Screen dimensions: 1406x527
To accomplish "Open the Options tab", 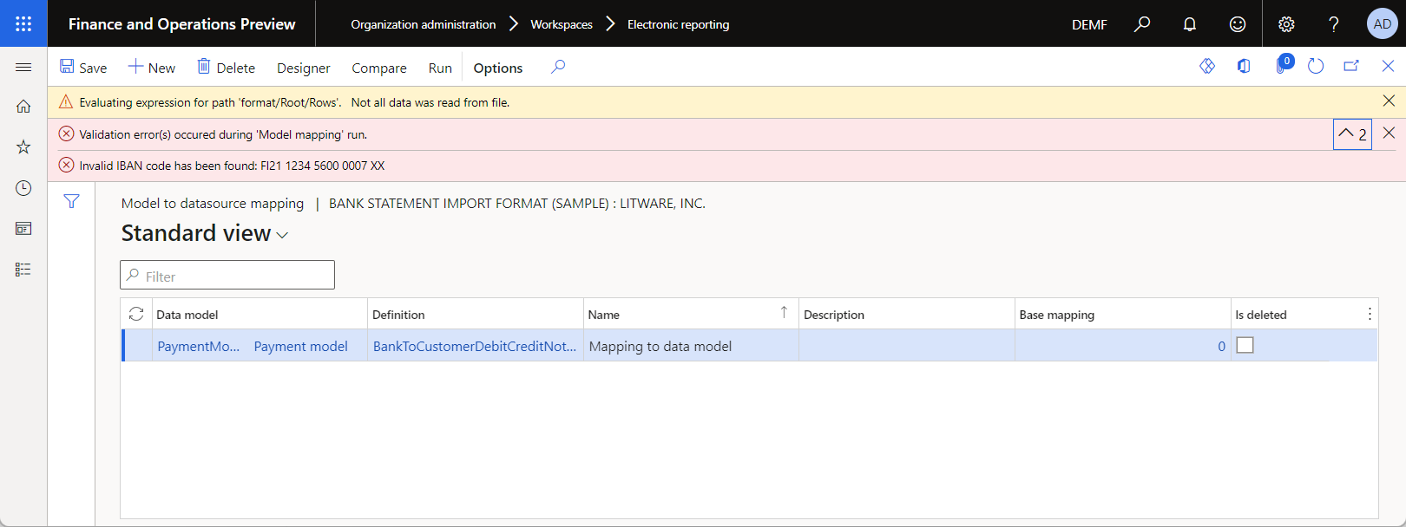I will click(498, 68).
